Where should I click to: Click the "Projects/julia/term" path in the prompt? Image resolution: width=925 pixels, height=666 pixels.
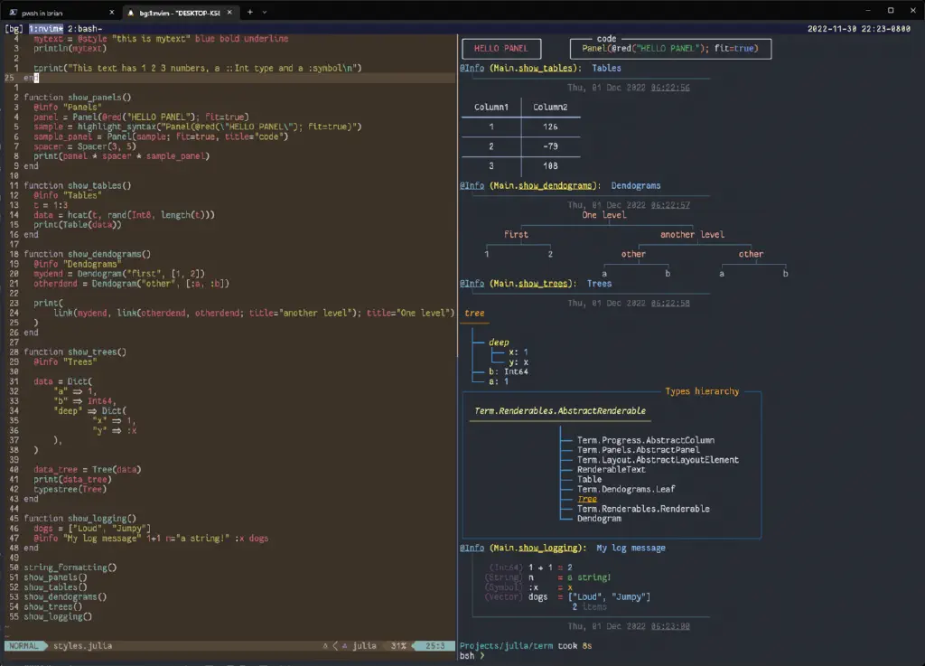click(x=506, y=646)
